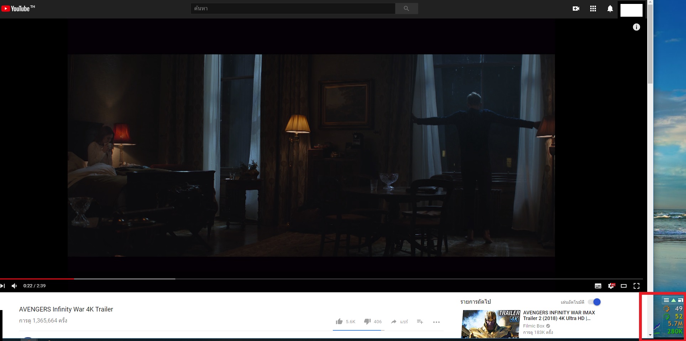Open the notifications bell

(610, 9)
